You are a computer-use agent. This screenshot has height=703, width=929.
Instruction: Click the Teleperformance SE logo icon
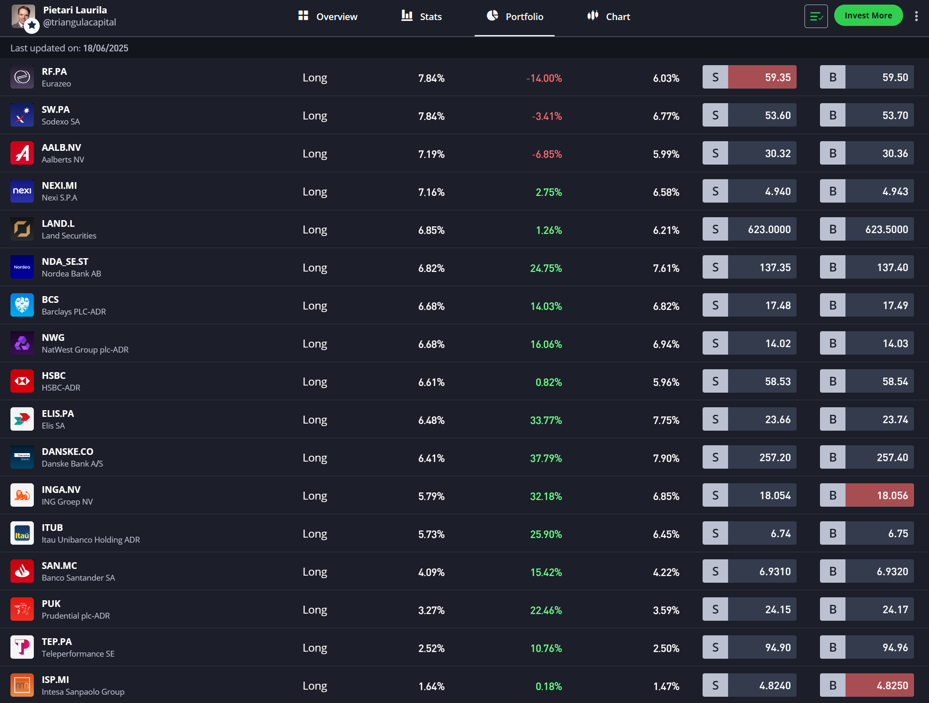click(x=22, y=647)
